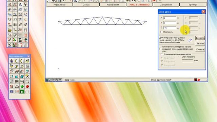The image size is (217, 122).
Task: Click the red sphere icon
Action: pos(27,87)
